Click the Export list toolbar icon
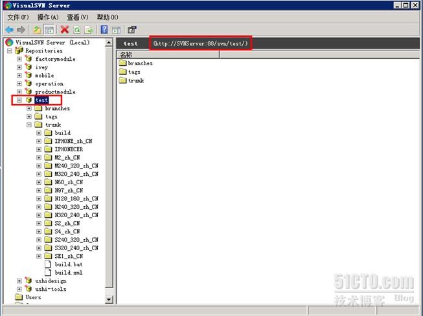The height and width of the screenshot is (316, 423). tap(89, 30)
